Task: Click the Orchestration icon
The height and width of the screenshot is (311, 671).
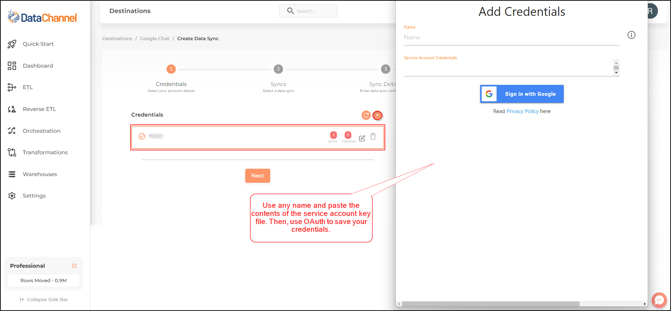Action: [12, 131]
